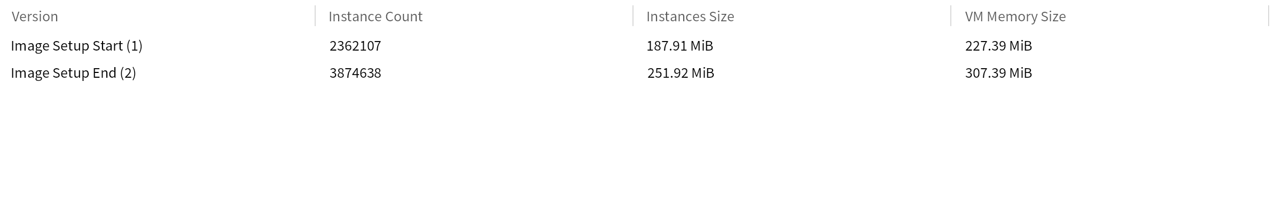This screenshot has height=213, width=1282.
Task: Click the 2362107 instance count cell
Action: [x=355, y=46]
